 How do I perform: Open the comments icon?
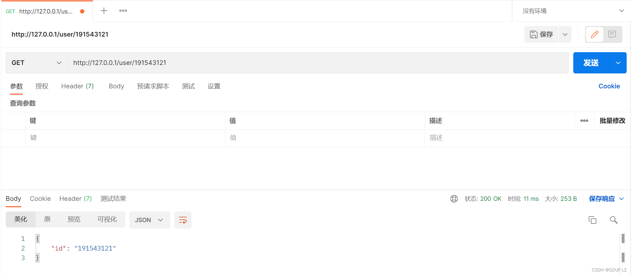[612, 34]
